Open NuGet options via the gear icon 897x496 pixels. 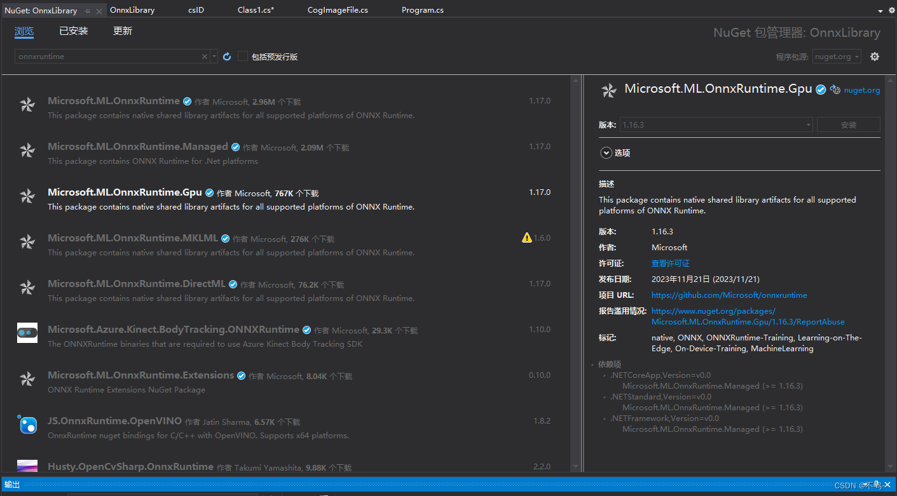875,56
